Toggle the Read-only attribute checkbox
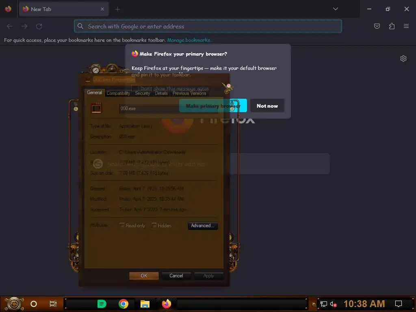The width and height of the screenshot is (416, 312). (x=122, y=225)
